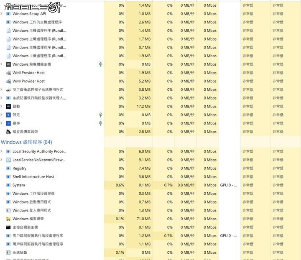
Task: Click the 71.0 MB memory value
Action: 143,219
